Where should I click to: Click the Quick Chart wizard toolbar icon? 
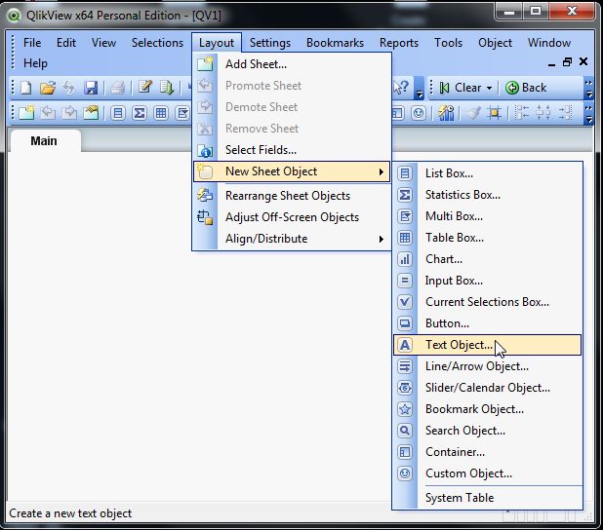[446, 113]
